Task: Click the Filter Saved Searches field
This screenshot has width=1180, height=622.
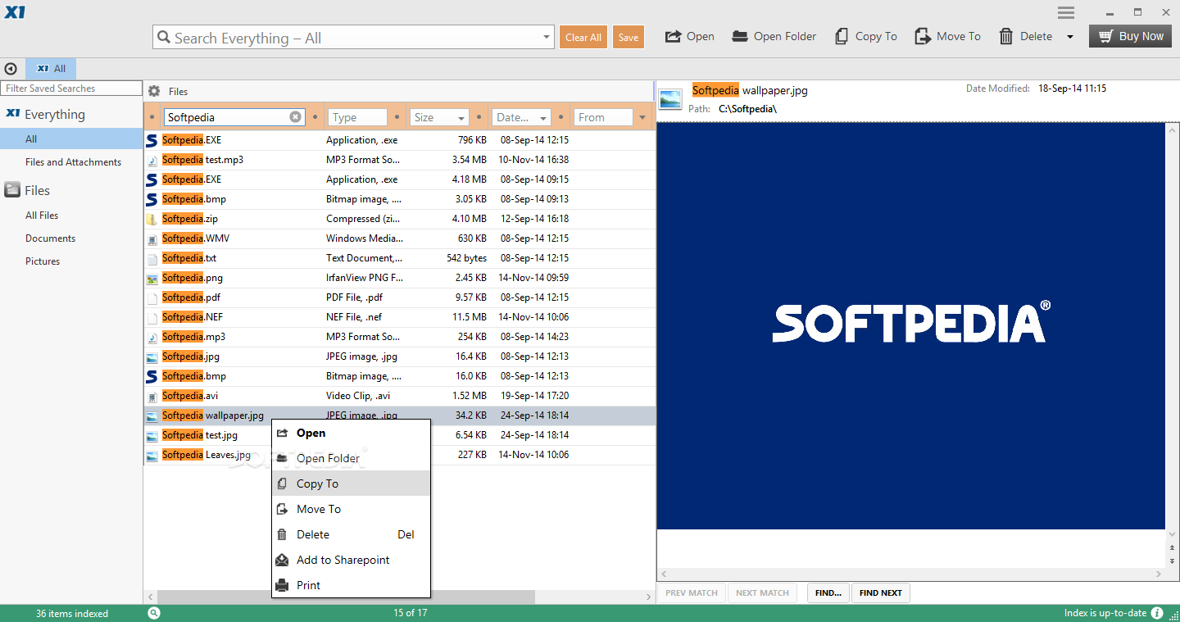Action: 71,89
